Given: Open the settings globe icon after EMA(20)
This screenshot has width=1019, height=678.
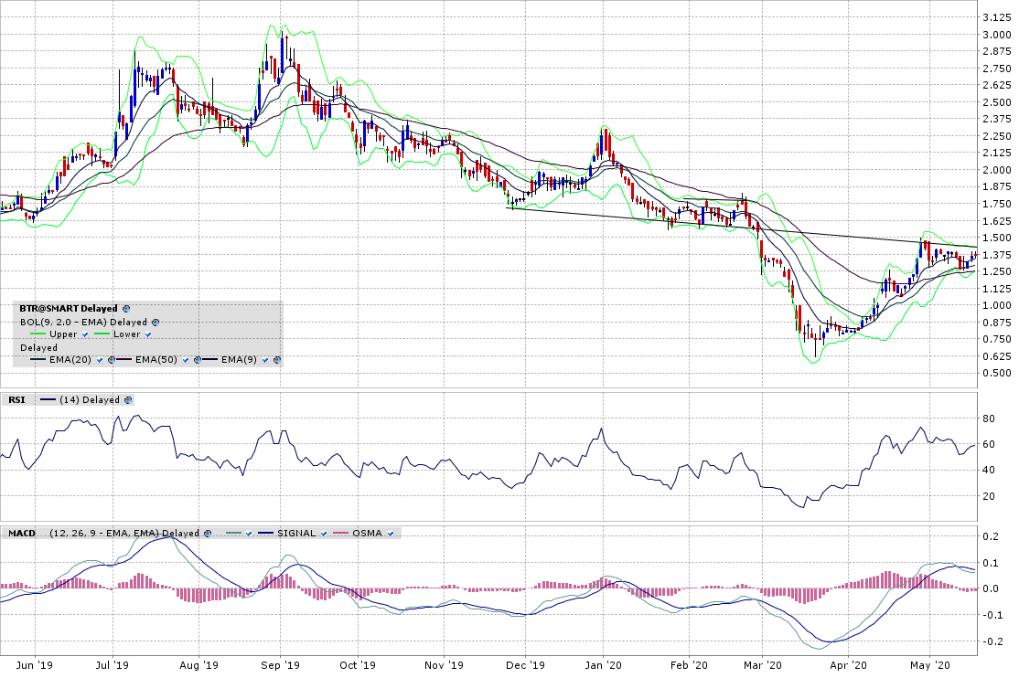Looking at the screenshot, I should click(x=112, y=360).
